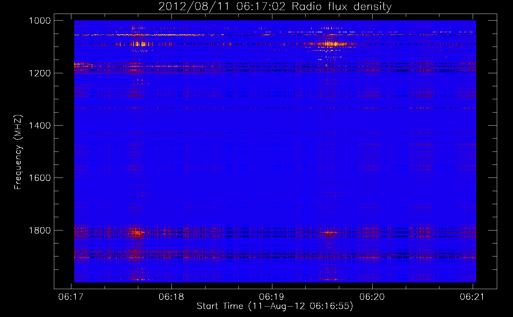This screenshot has height=317, width=513.
Task: Click the 06:18 time tick label
Action: pyautogui.click(x=171, y=297)
